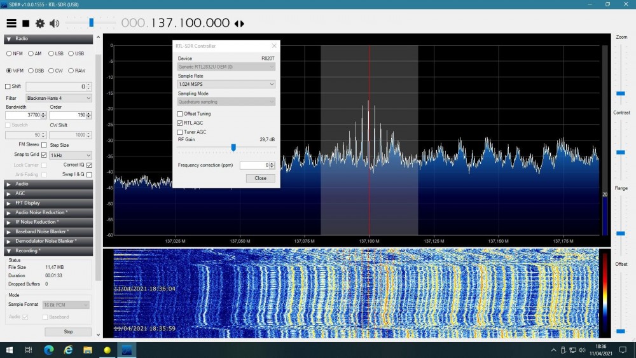Enable the Tuner AGC checkbox
This screenshot has width=636, height=358.
(x=180, y=132)
